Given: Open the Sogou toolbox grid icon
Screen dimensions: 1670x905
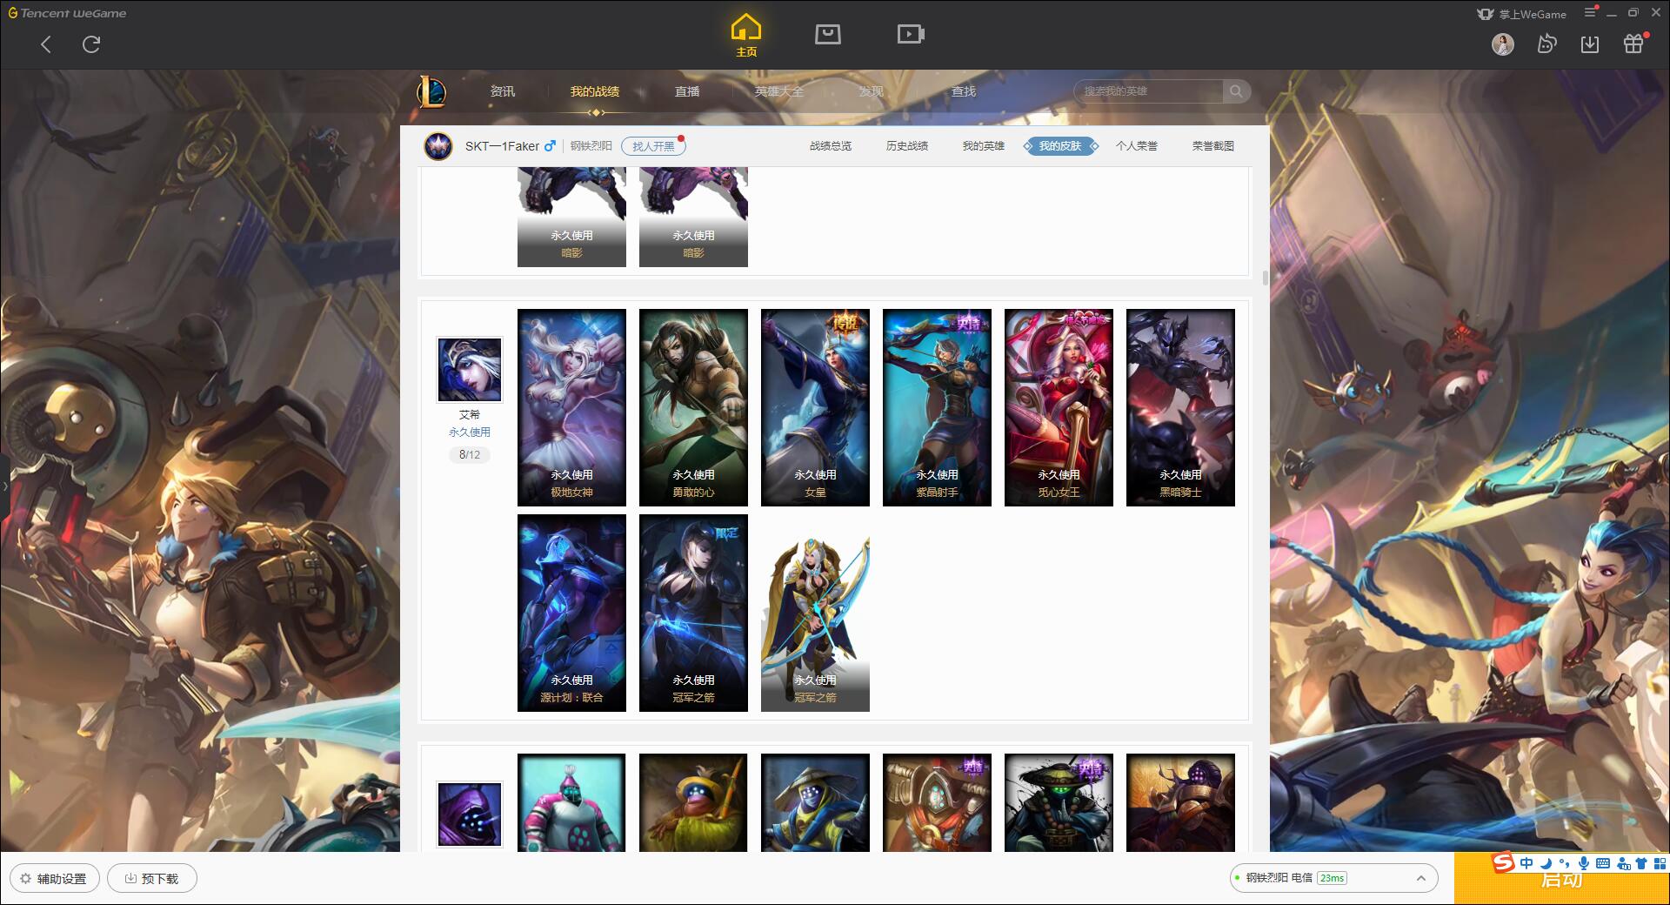Looking at the screenshot, I should tap(1660, 863).
